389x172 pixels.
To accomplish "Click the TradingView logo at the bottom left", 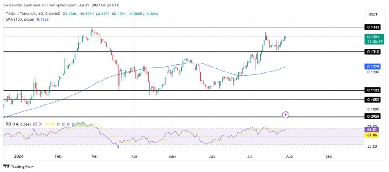I will tap(19, 167).
